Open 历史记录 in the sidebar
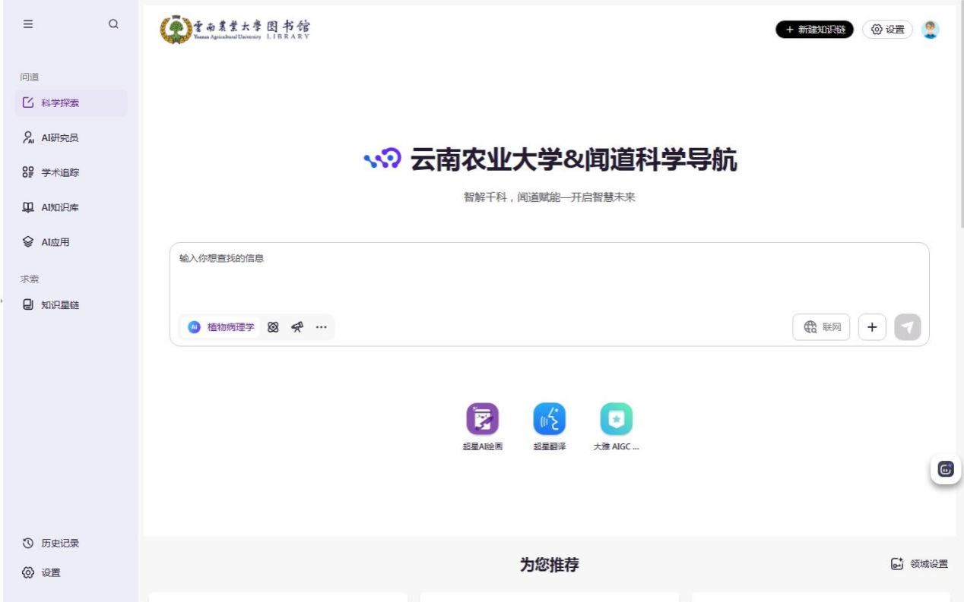 [59, 543]
